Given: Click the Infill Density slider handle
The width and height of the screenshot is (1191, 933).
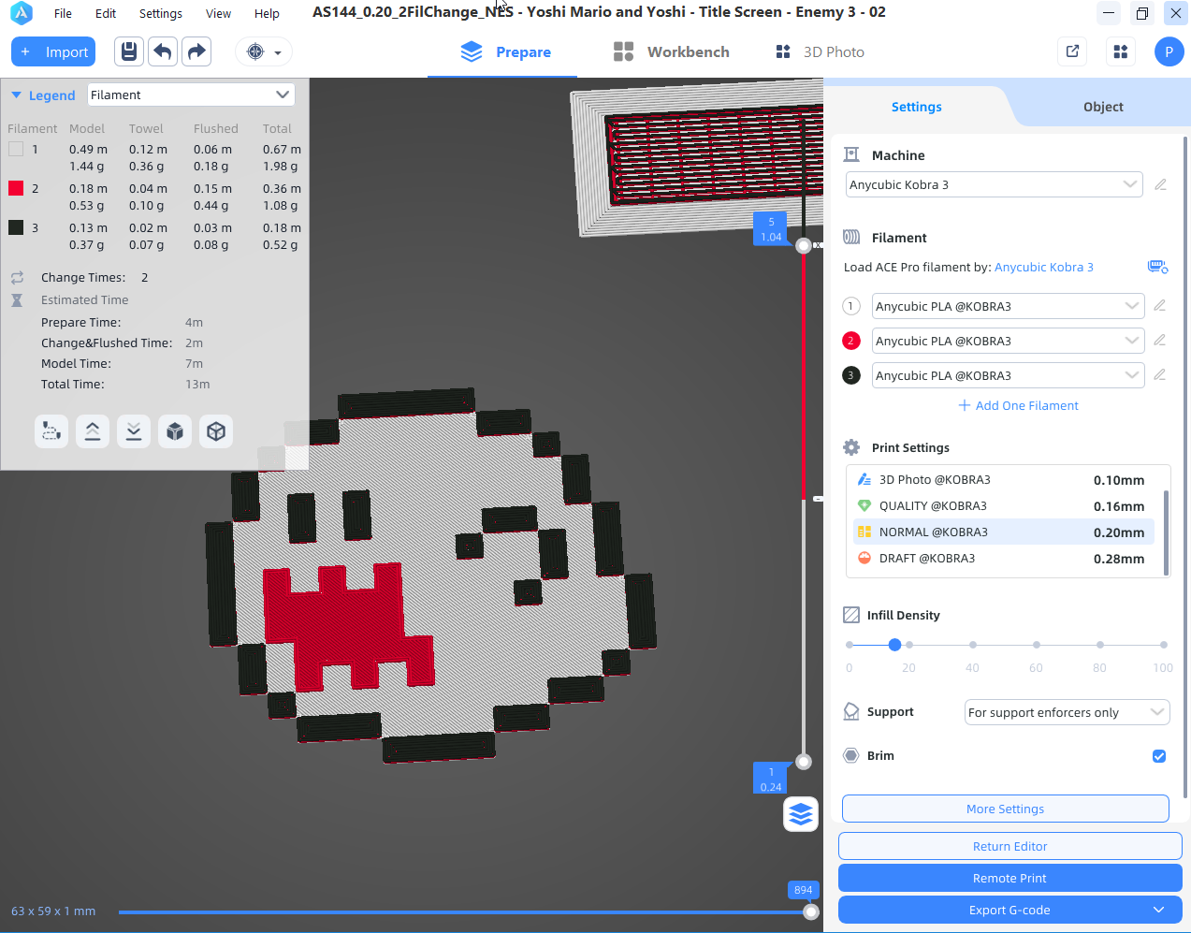Looking at the screenshot, I should 894,645.
